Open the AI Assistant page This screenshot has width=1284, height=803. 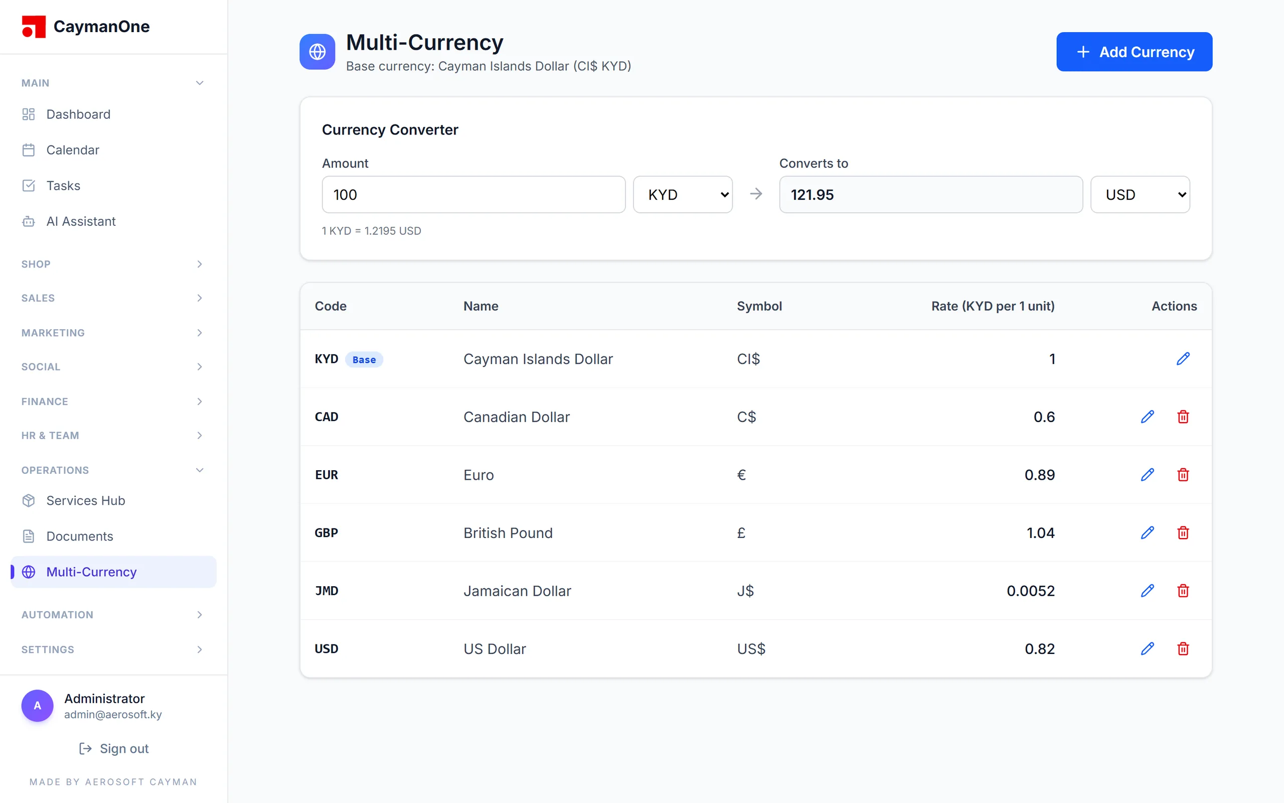click(x=113, y=221)
